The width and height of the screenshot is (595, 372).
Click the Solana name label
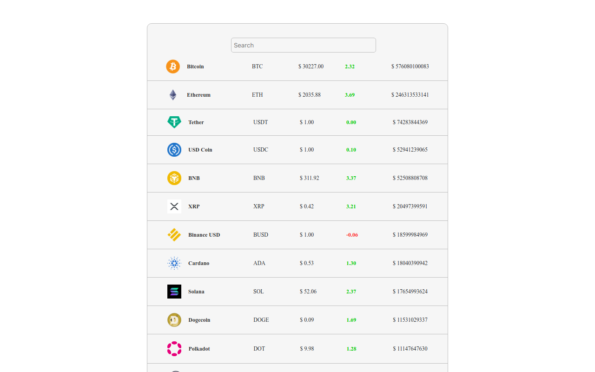196,291
